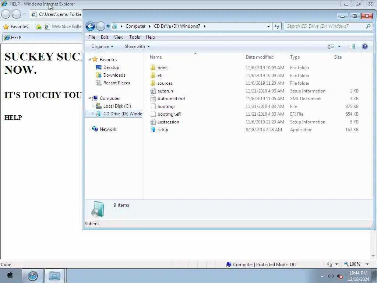Viewport: 377px width, 283px height.
Task: Sort by Size column header
Action: pyautogui.click(x=338, y=57)
